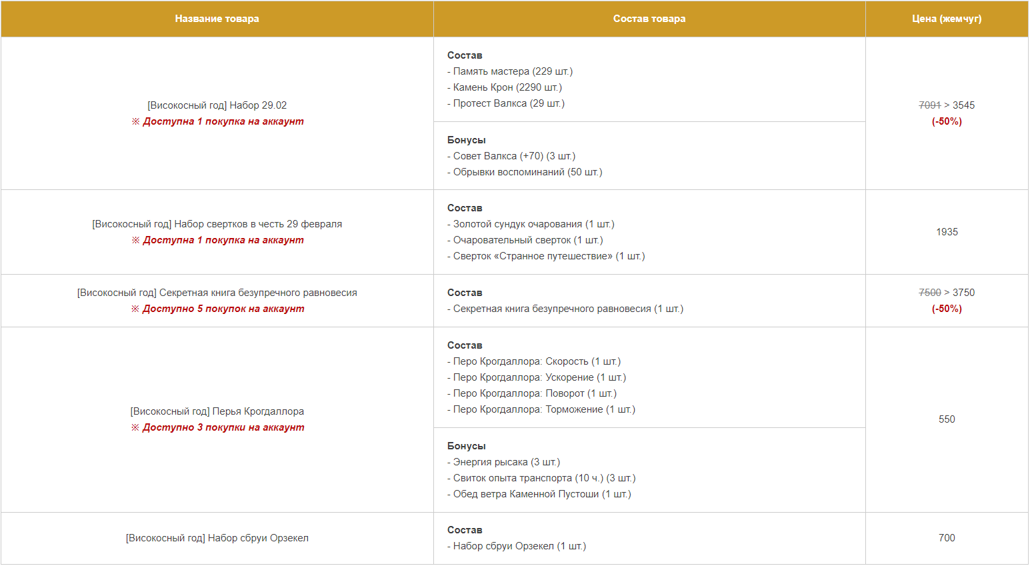Image resolution: width=1030 pixels, height=566 pixels.
Task: Select the "Набор 29.02" product name
Action: [x=217, y=105]
